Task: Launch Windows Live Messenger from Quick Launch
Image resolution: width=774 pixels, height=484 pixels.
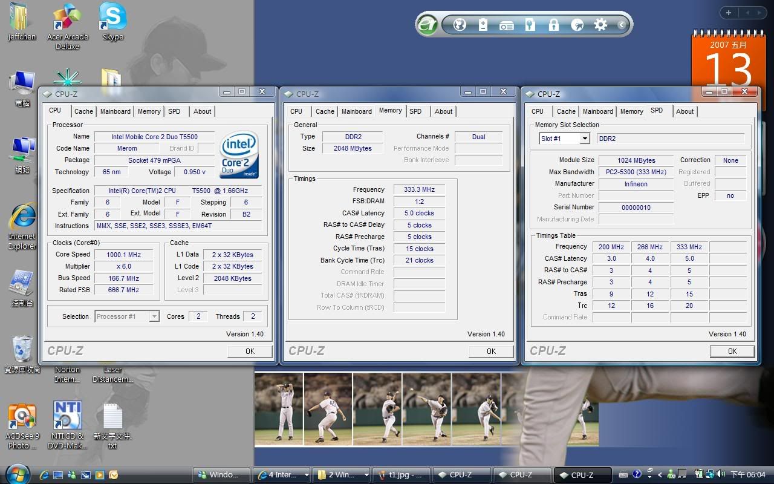Action: pos(72,475)
